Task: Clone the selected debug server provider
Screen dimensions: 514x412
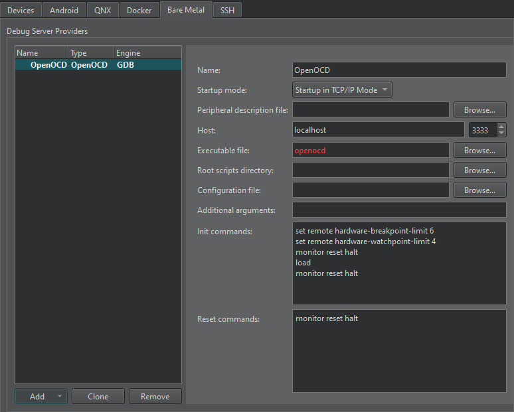Action: (x=98, y=396)
